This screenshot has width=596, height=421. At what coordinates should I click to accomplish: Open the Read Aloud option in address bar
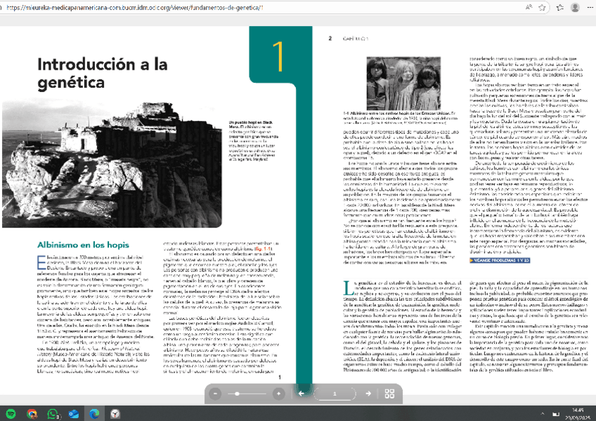pos(527,7)
